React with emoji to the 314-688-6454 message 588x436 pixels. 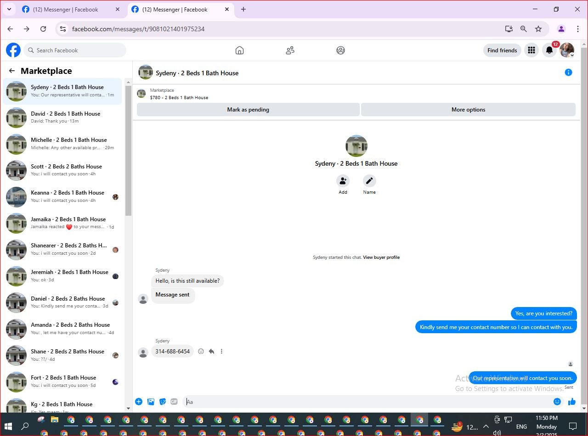[x=201, y=352]
